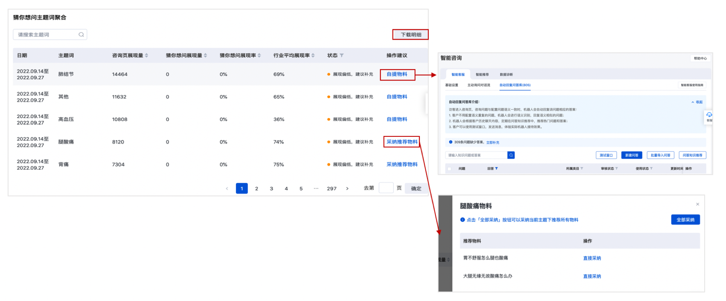Viewport: 726px width, 301px height.
Task: Tick the select-all checkbox in 问题 header
Action: point(449,169)
